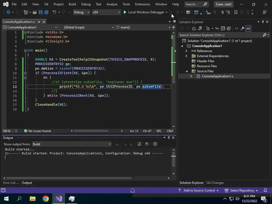Click Select Repository in status bar
The width and height of the screenshot is (272, 204).
tap(241, 190)
